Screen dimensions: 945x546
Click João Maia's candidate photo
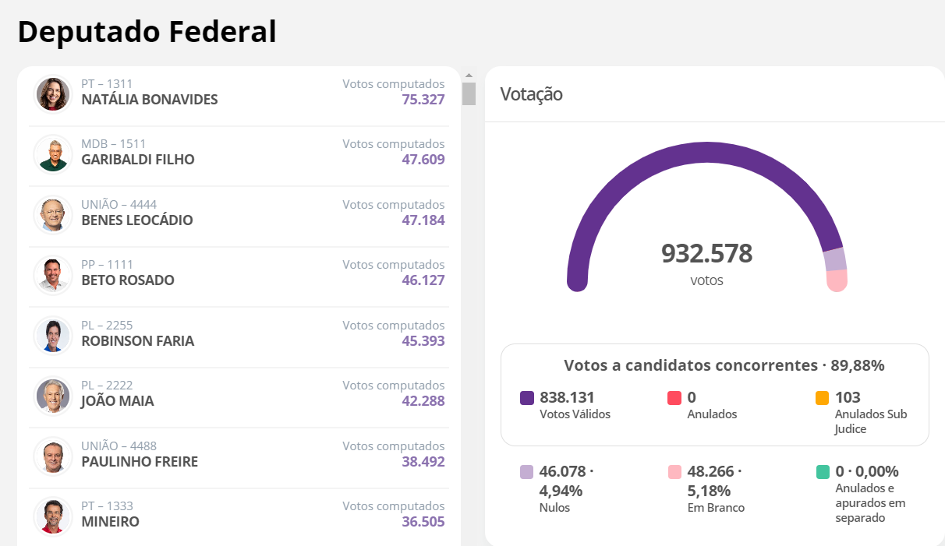(53, 395)
